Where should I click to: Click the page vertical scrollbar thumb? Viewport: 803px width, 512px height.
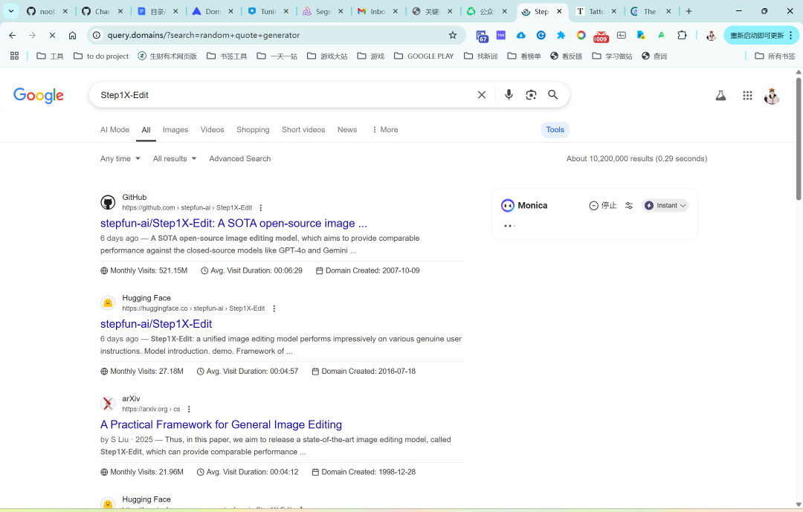[x=799, y=138]
